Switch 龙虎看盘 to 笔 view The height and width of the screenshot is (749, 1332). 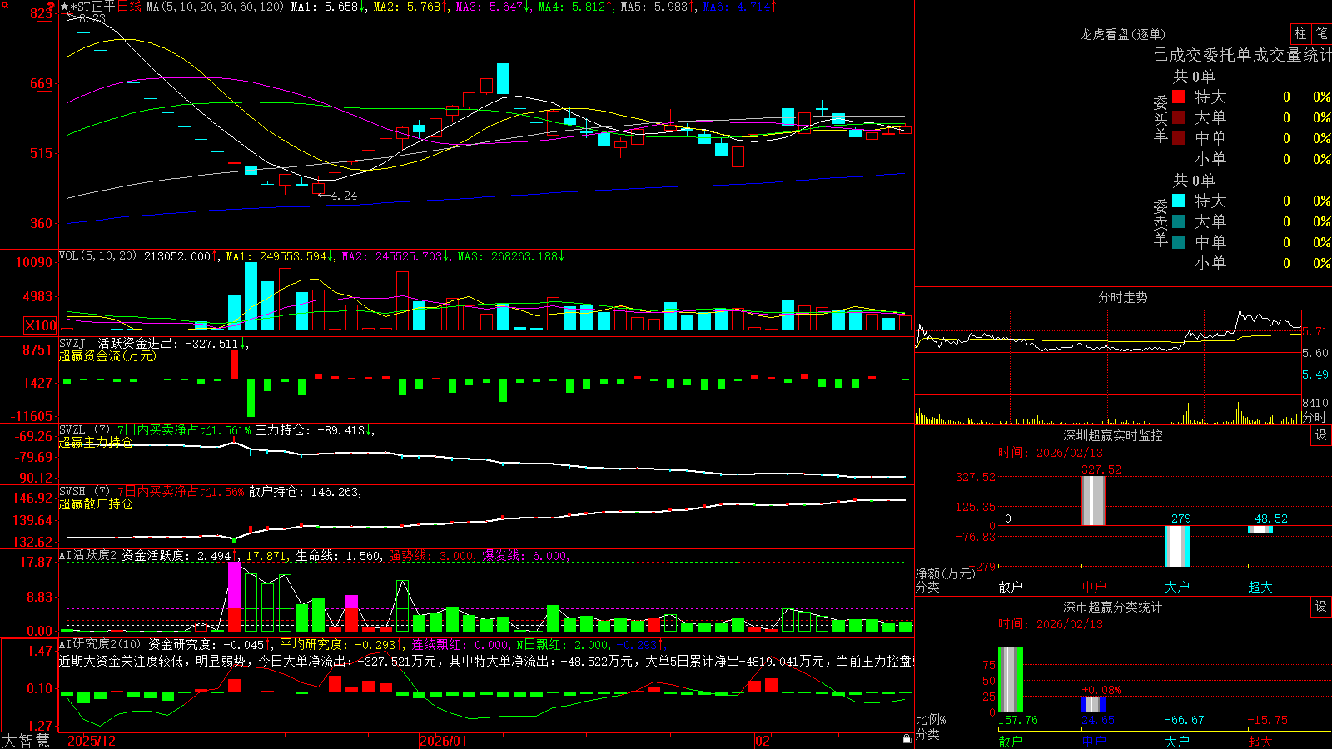pyautogui.click(x=1321, y=33)
